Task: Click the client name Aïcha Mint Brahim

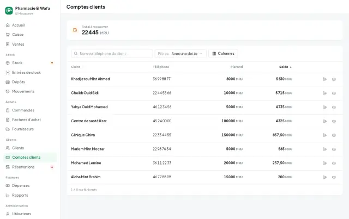Action: (x=86, y=177)
